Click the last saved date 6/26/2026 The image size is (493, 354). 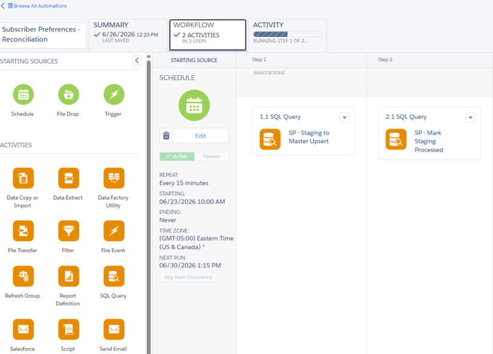click(x=118, y=34)
